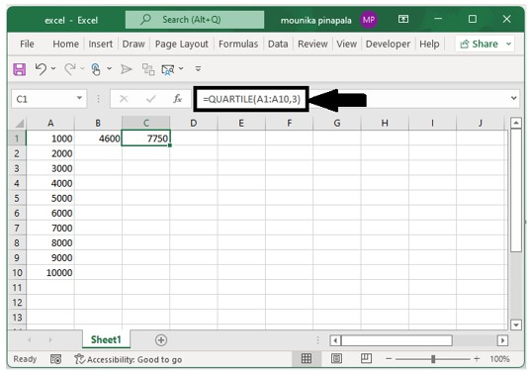Click the Insert Function fx icon
The height and width of the screenshot is (372, 528).
click(x=177, y=99)
